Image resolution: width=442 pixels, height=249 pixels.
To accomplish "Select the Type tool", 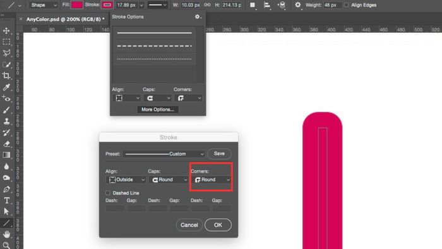I will [x=6, y=200].
